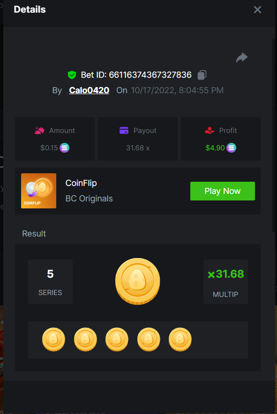Copy the Bet ID to clipboard
Viewport: 277px width, 414px height.
[x=202, y=75]
